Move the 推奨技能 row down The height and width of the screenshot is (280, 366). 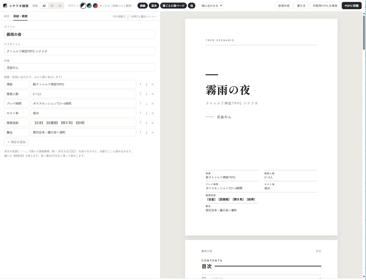(146, 123)
